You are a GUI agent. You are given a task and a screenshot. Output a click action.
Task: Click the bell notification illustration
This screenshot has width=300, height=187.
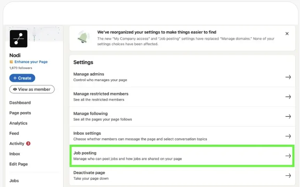(84, 37)
